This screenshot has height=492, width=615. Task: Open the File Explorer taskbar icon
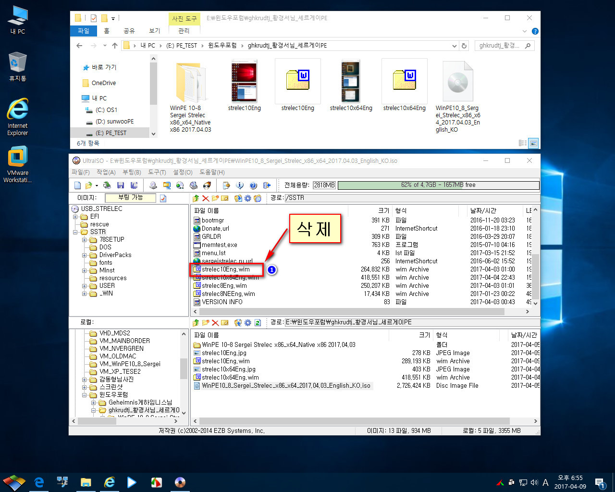point(86,482)
